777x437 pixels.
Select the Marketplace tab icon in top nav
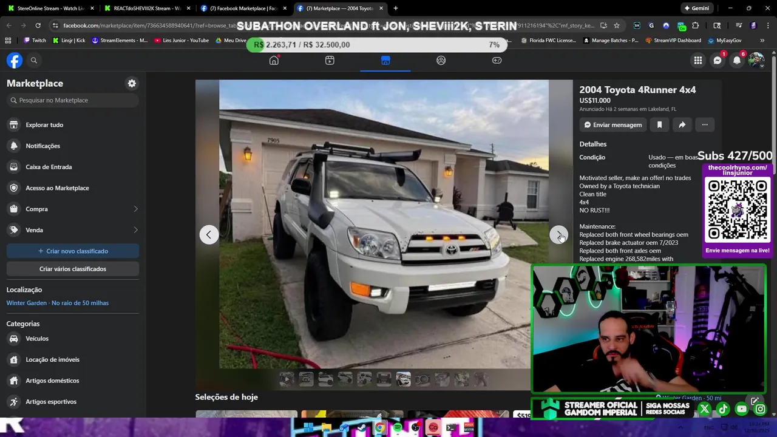coord(385,60)
